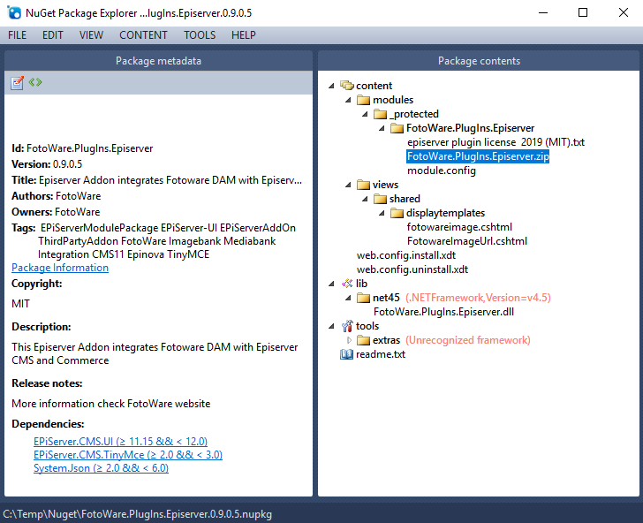Collapse the net45 folder node
Viewport: 643px width, 523px height.
coord(348,299)
